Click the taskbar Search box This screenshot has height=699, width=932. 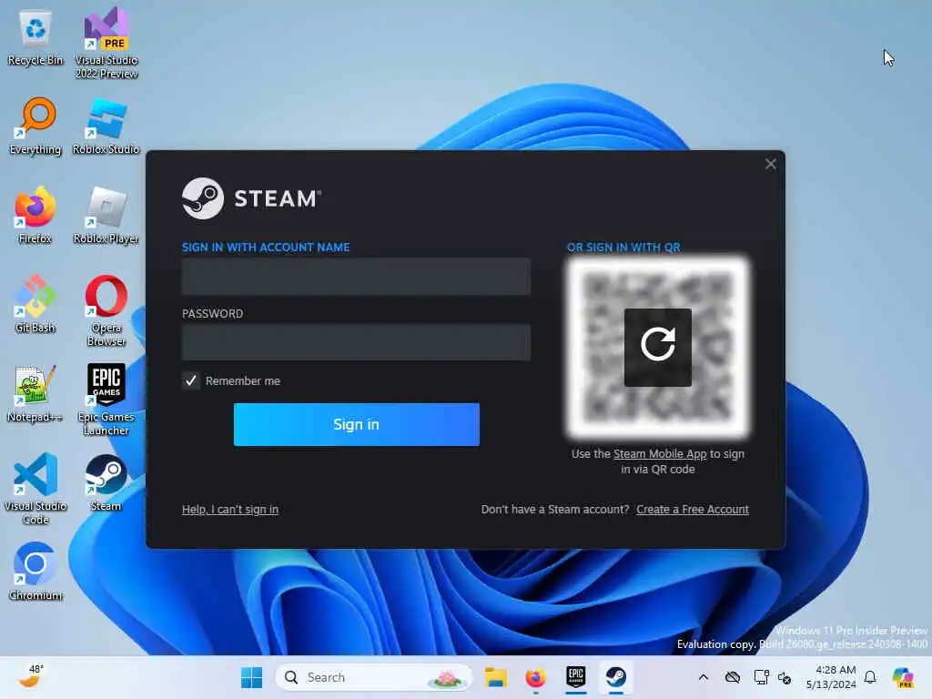click(x=374, y=677)
